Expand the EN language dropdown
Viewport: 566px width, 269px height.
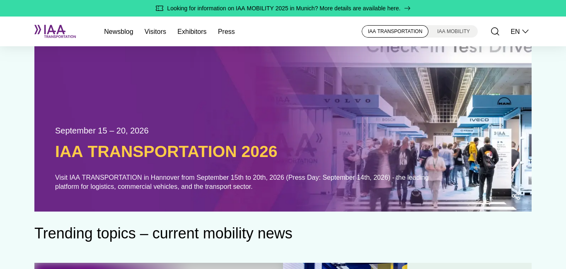(x=520, y=31)
